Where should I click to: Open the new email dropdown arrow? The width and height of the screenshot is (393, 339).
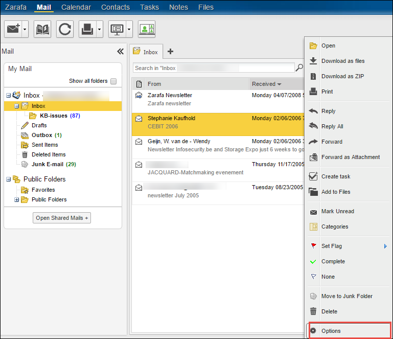(x=25, y=29)
